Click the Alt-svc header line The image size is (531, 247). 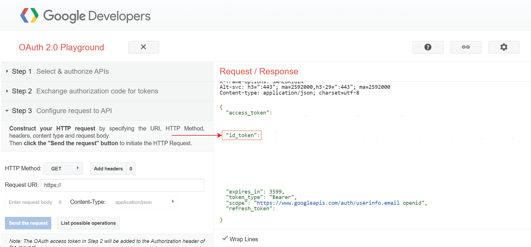pyautogui.click(x=305, y=87)
